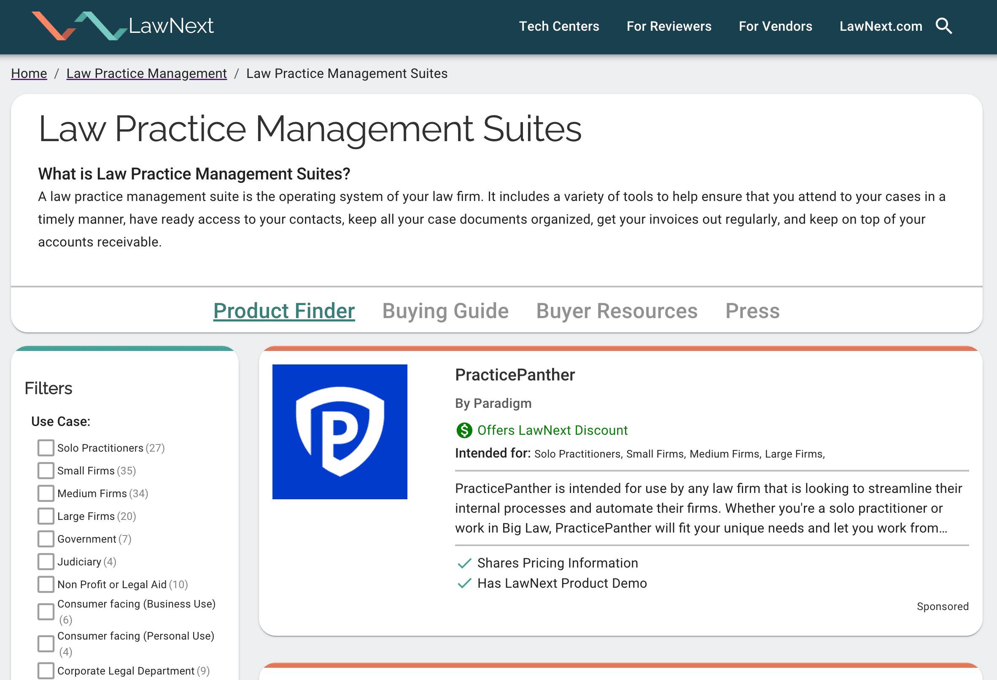
Task: Click the Law Practice Management Suites main heading
Action: tap(310, 129)
